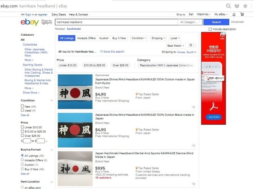254x189 pixels.
Task: Click Reproduction WW II Japanese Collectibles pill
Action: (166, 65)
